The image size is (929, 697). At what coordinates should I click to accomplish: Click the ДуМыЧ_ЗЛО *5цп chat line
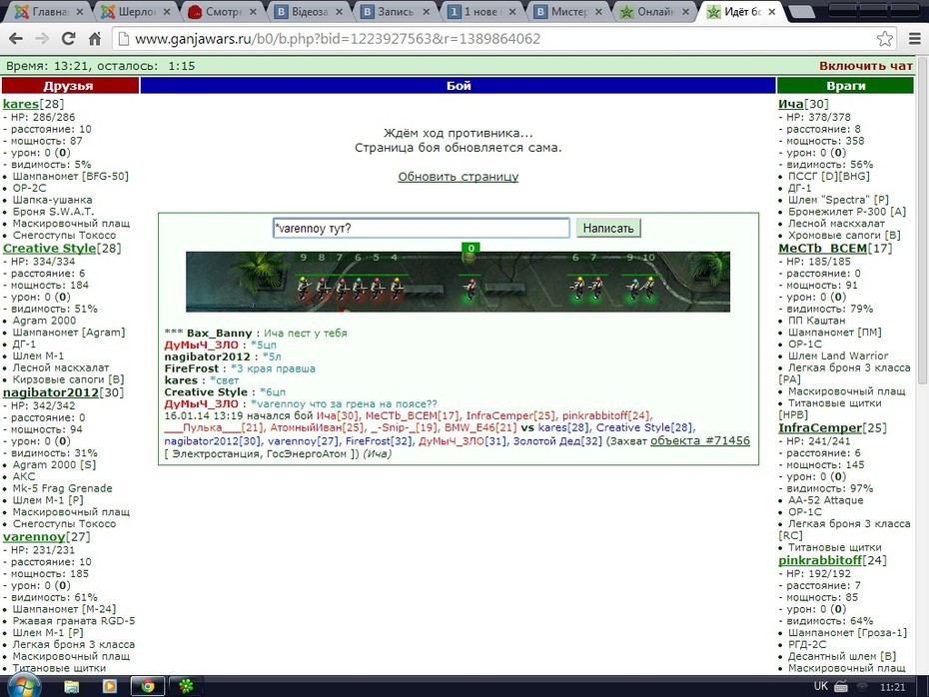point(221,345)
